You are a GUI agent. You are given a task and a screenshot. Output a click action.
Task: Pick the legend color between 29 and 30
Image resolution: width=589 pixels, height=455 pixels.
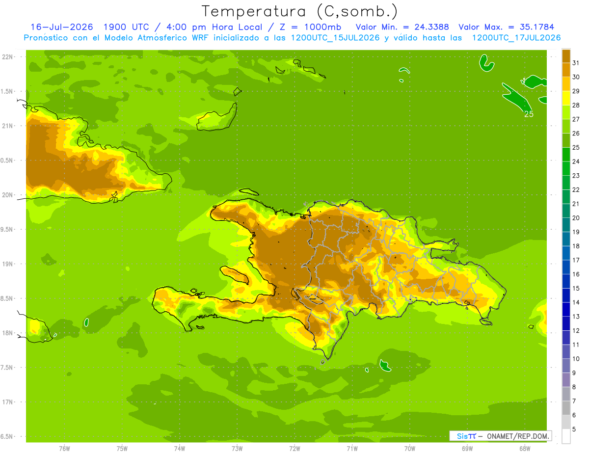(566, 84)
